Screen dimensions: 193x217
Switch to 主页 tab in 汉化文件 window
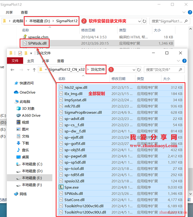(30, 61)
